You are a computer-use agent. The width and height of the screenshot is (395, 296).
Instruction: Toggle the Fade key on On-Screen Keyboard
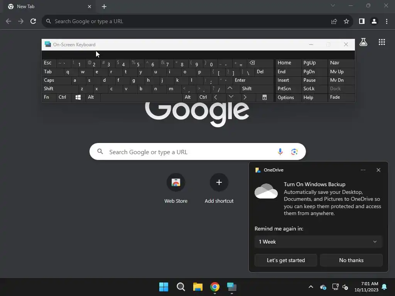[x=341, y=97]
